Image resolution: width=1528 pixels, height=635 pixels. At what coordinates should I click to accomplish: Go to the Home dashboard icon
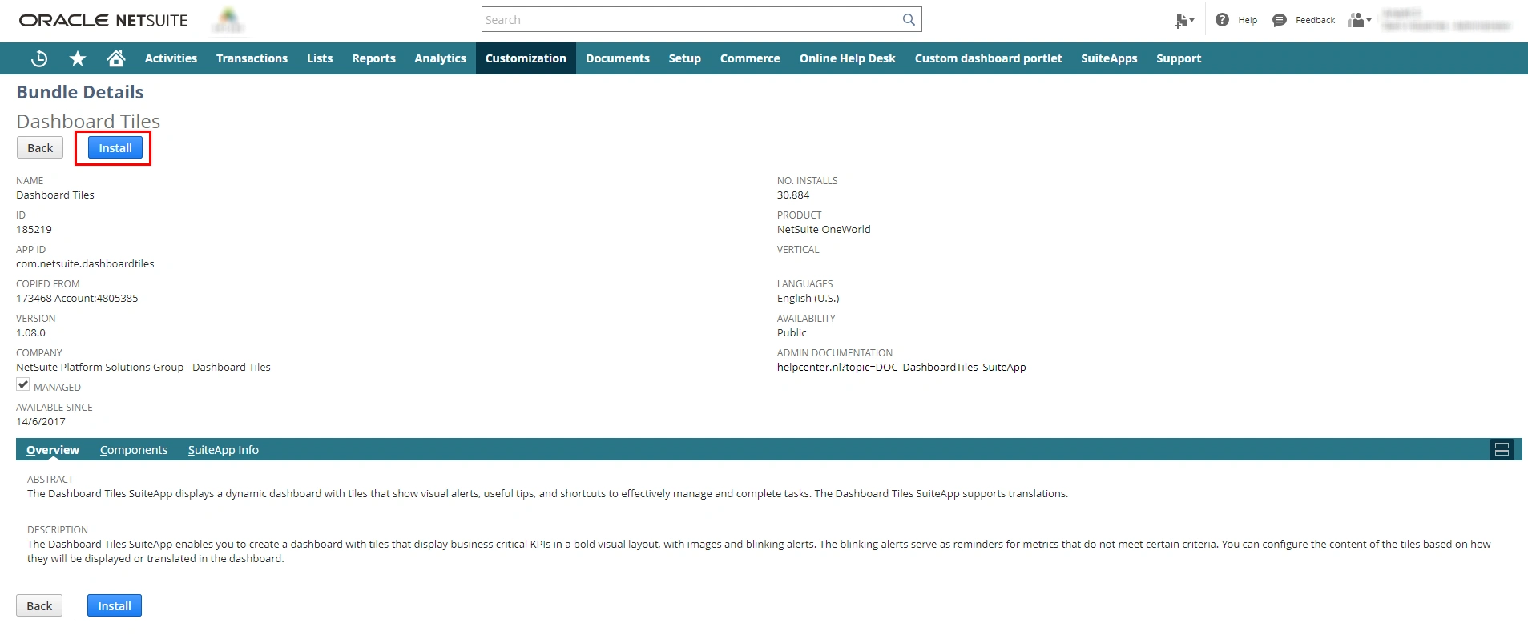coord(116,58)
